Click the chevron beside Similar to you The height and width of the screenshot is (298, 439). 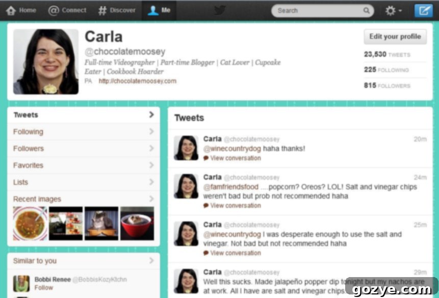(x=151, y=260)
